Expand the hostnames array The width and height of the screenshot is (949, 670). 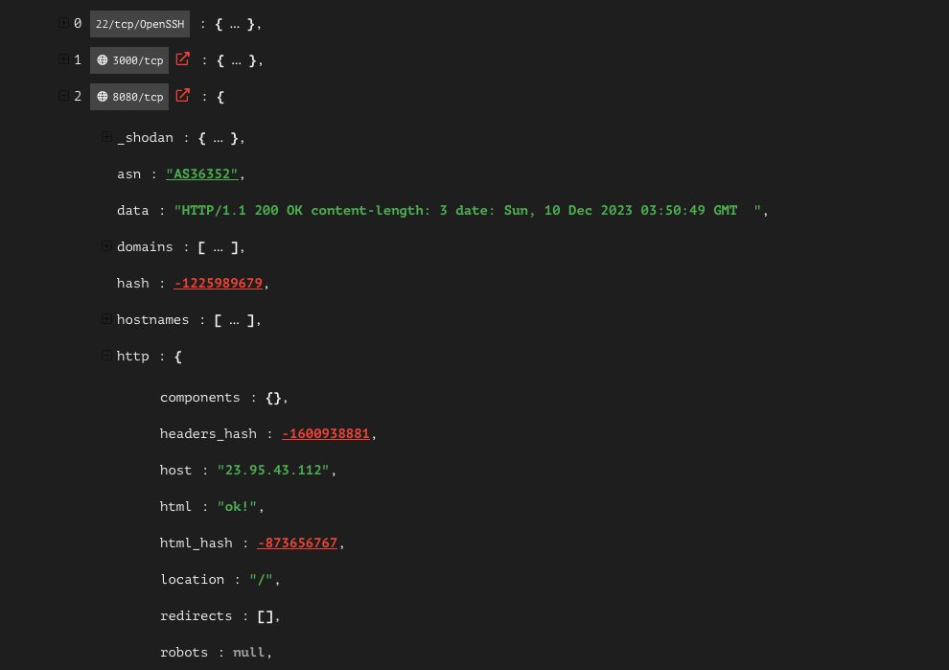(106, 318)
